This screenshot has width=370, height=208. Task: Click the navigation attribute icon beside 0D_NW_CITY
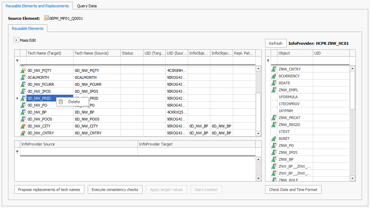(23, 126)
